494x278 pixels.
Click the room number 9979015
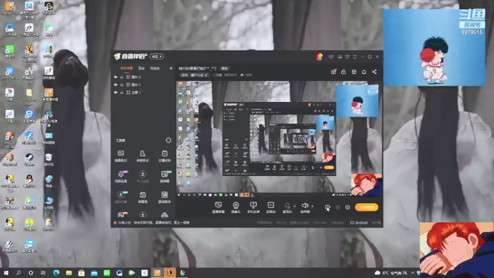230,75
